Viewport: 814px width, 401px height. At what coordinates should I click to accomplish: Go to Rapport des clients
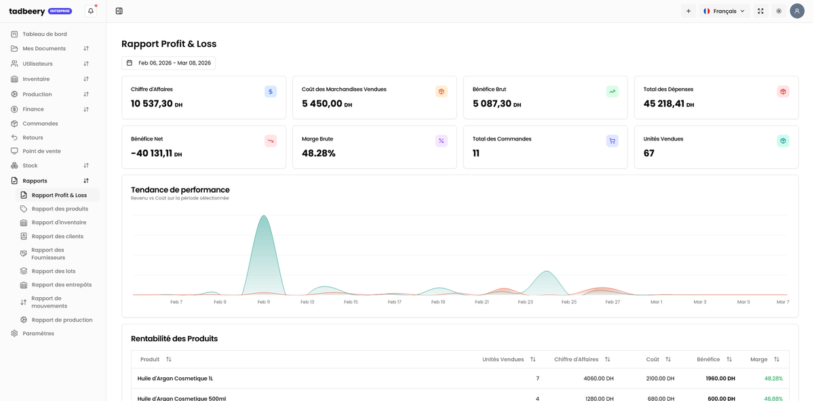pyautogui.click(x=57, y=237)
